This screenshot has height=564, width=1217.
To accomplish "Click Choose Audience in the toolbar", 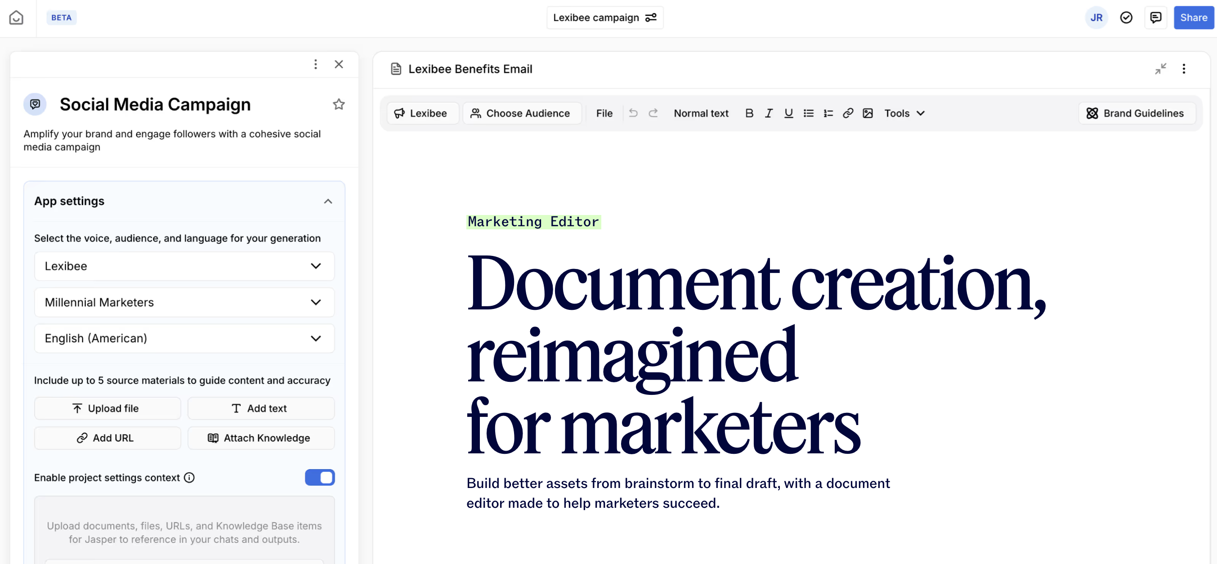I will tap(522, 113).
